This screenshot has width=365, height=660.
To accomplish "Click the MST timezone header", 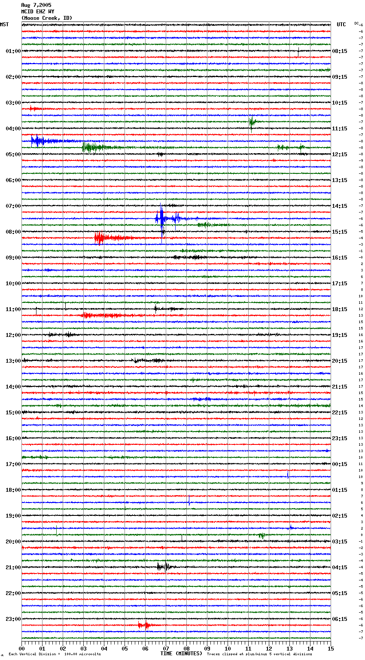I will pos(4,25).
